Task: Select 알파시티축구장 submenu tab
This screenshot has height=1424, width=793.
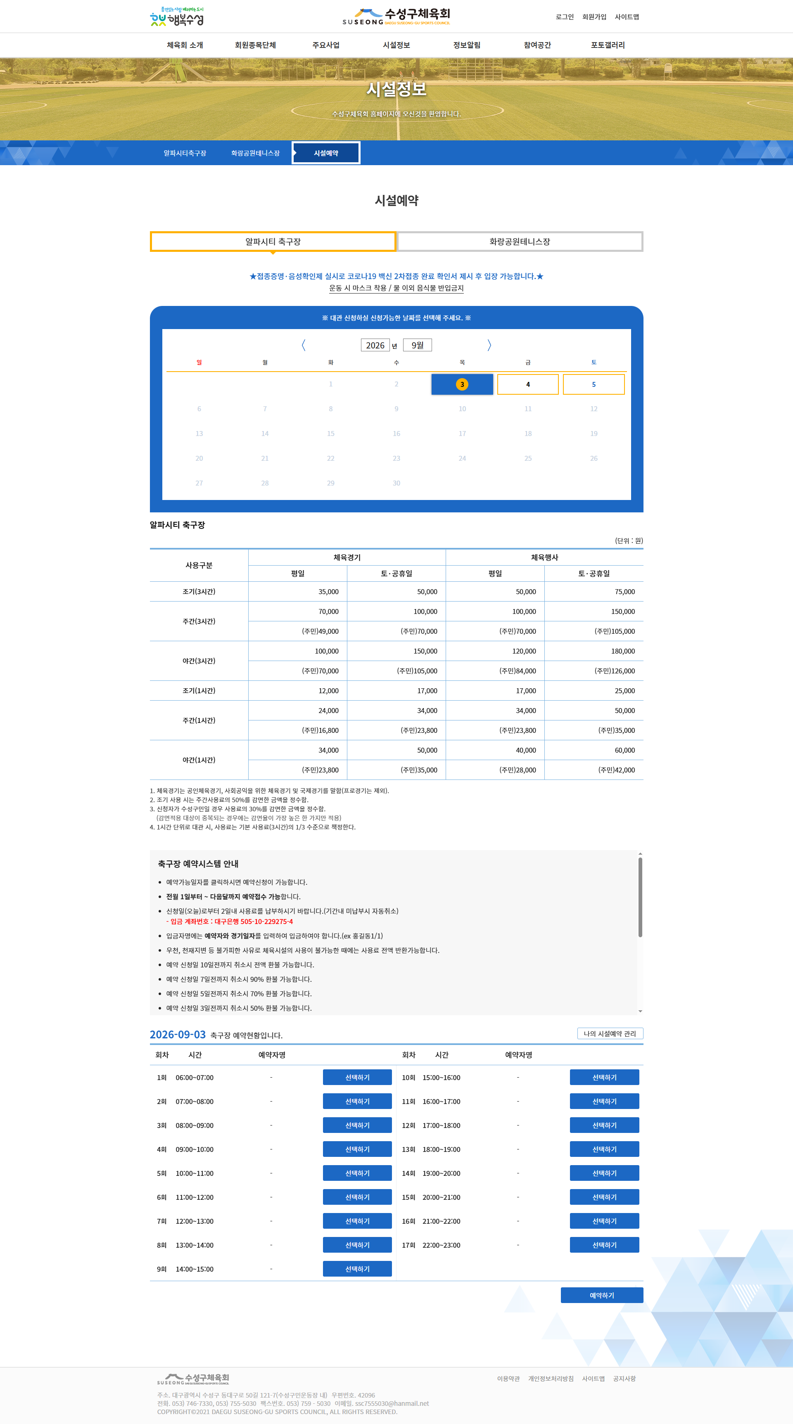Action: pos(185,153)
